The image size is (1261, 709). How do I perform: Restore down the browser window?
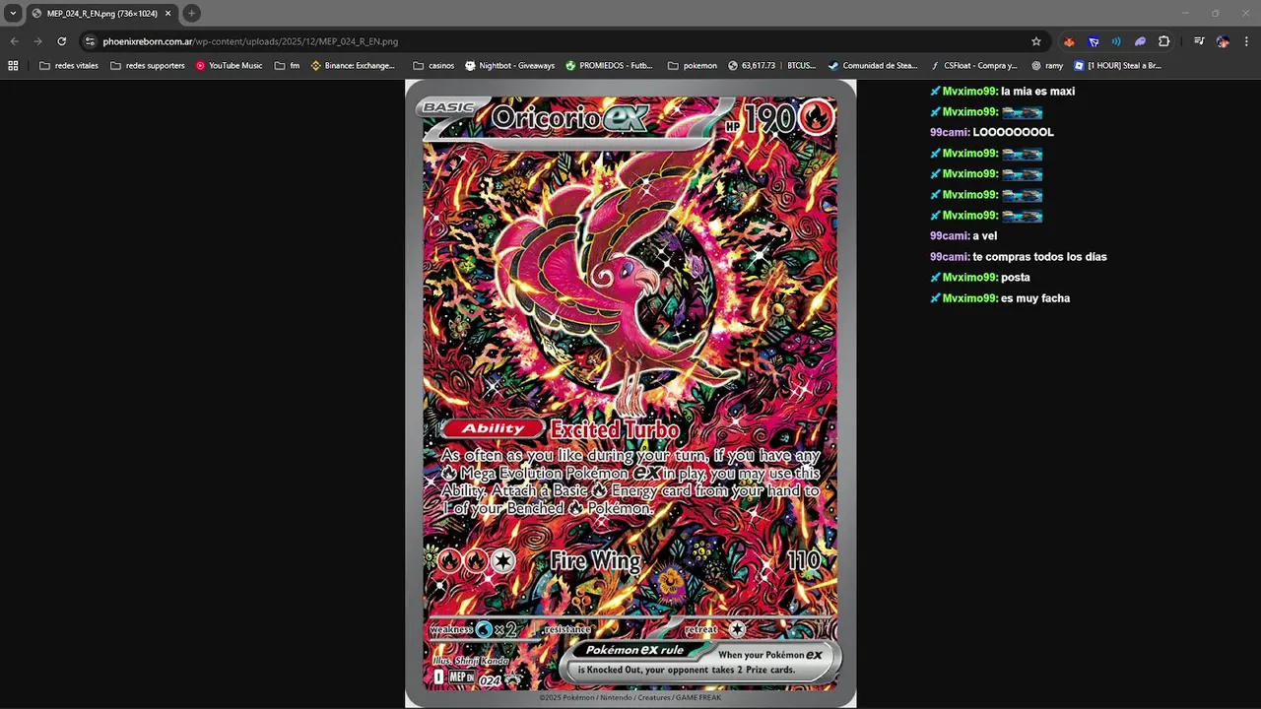point(1215,13)
